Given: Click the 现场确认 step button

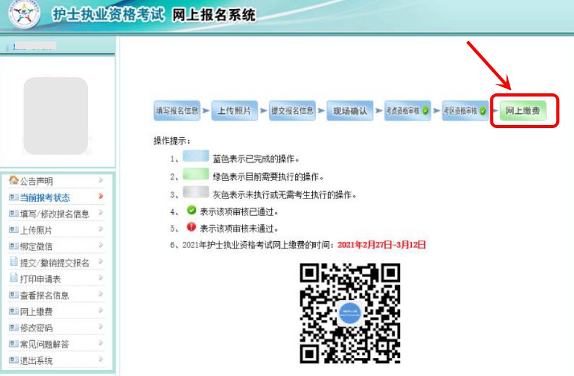Looking at the screenshot, I should pyautogui.click(x=350, y=111).
